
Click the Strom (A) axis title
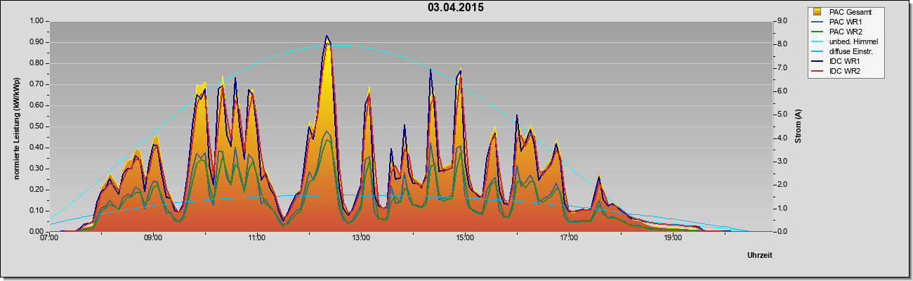(x=799, y=126)
